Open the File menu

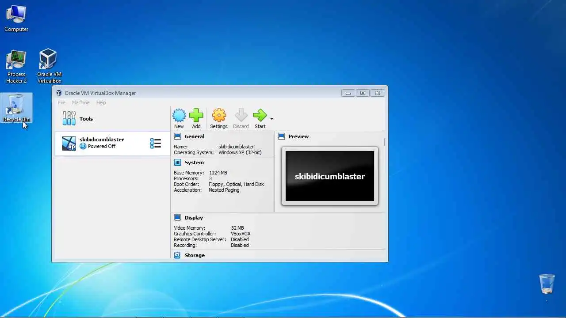point(61,102)
